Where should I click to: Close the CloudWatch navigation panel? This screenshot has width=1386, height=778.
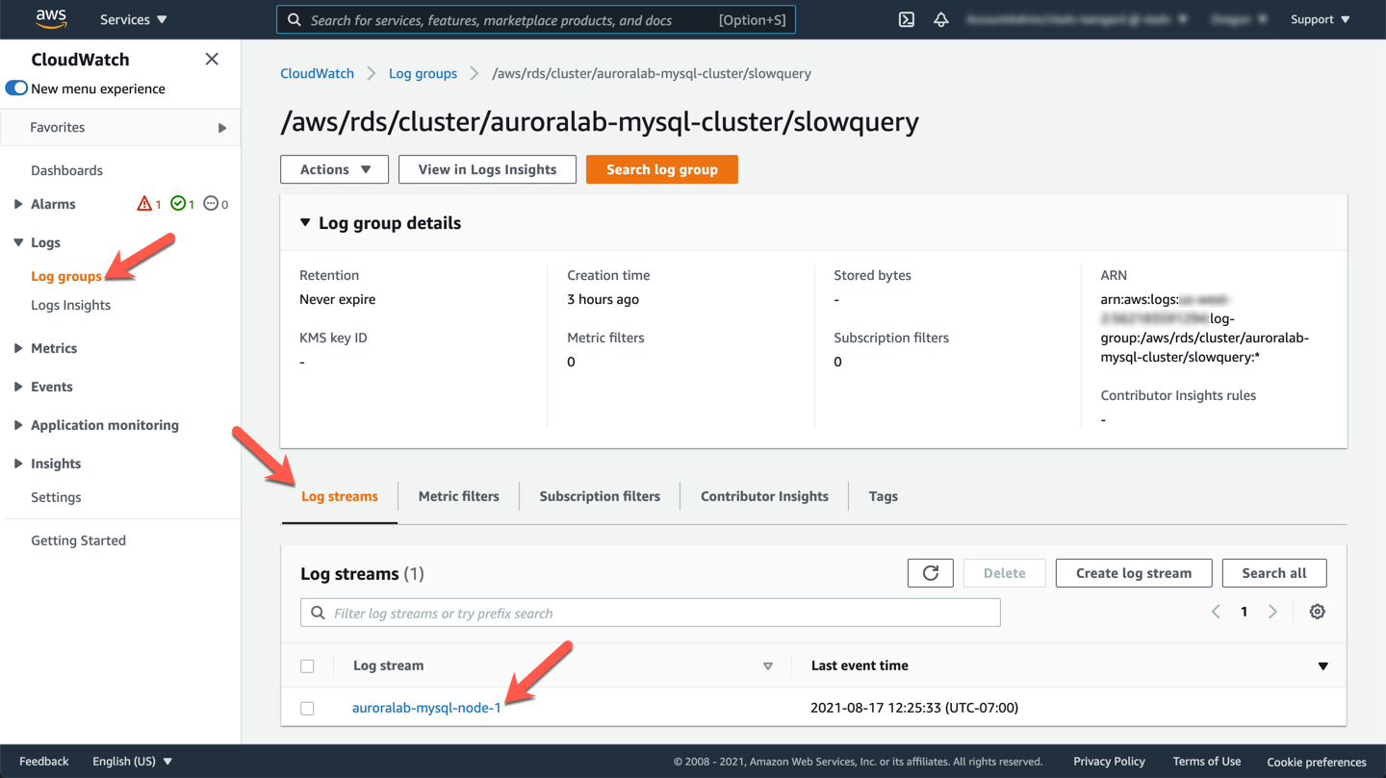[212, 60]
